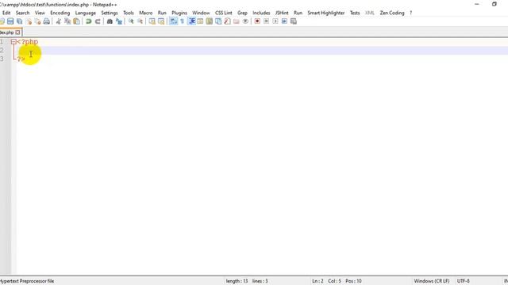Show the Document Map panel icon
508x285 pixels.
pos(210,21)
